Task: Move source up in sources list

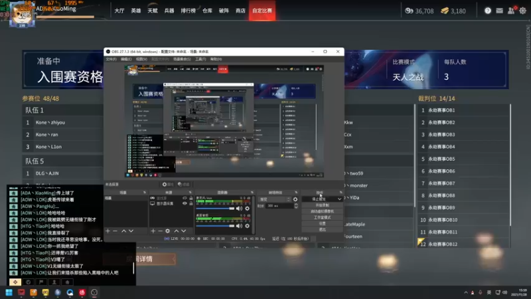Action: click(176, 231)
